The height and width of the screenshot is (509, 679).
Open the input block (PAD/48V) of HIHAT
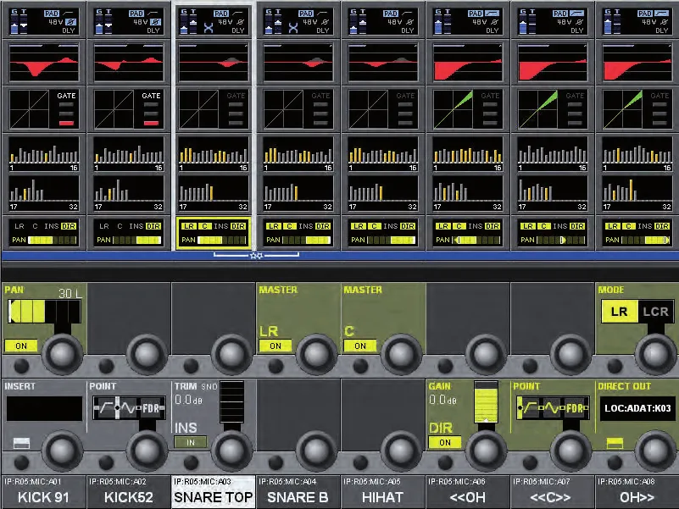(383, 22)
